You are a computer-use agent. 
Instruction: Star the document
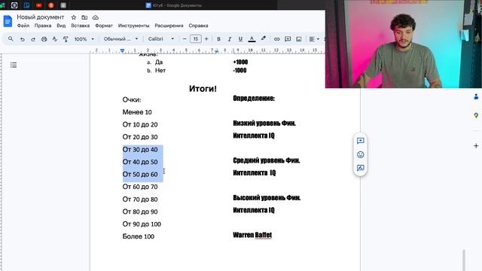tap(74, 17)
